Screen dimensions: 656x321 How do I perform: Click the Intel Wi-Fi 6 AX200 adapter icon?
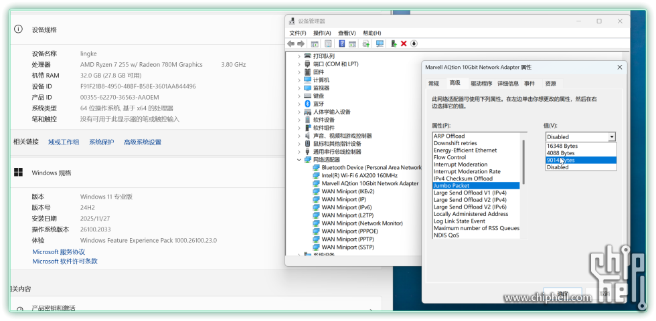point(317,175)
